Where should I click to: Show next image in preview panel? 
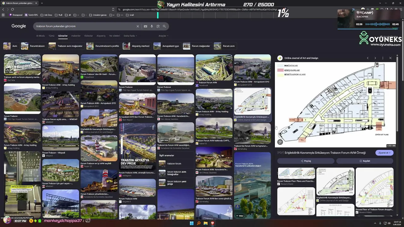coord(375,58)
